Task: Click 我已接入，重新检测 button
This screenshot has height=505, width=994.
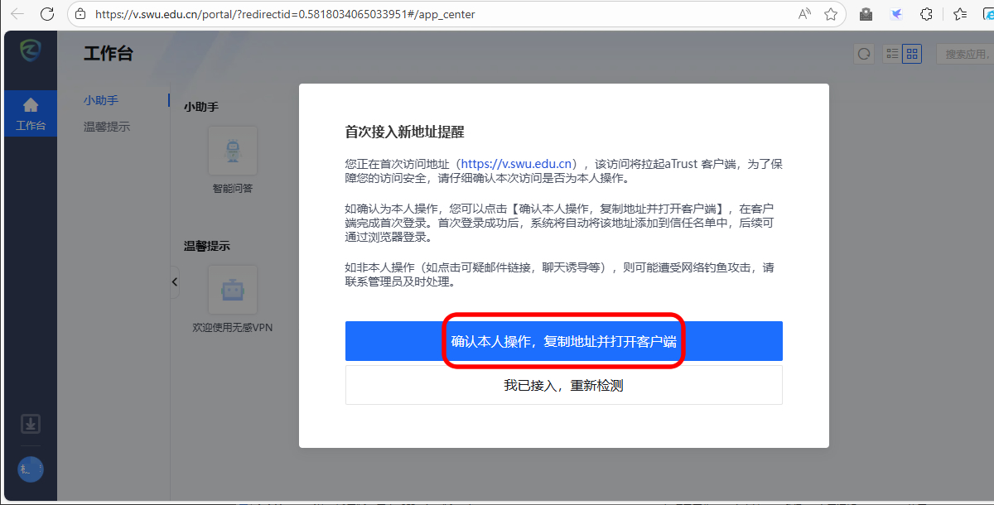Action: (x=563, y=384)
